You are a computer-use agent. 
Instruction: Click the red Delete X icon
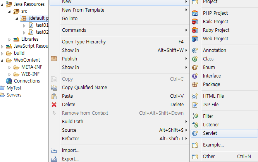54,105
